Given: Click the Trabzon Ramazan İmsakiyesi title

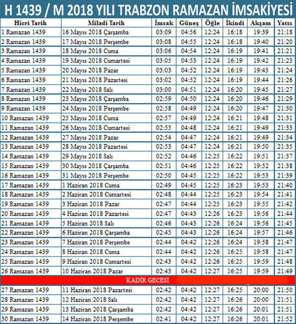Looking at the screenshot, I should (x=148, y=9).
